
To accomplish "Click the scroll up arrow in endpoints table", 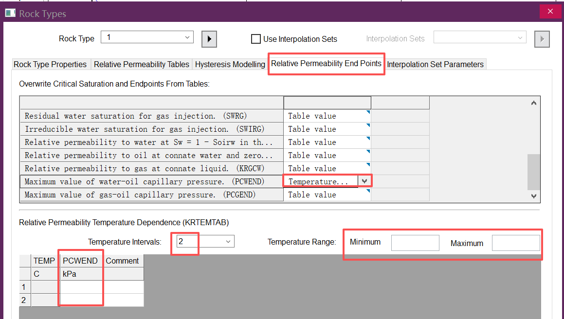I will (534, 103).
